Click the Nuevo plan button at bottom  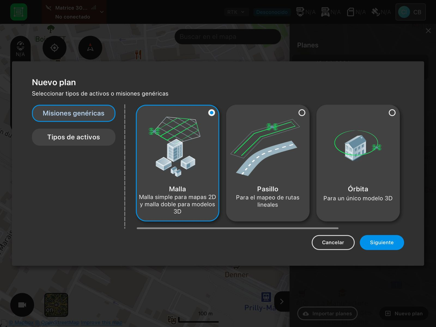click(x=404, y=314)
